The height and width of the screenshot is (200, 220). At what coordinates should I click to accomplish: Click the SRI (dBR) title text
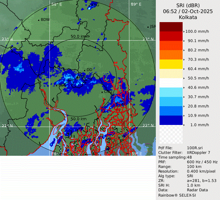[x=188, y=6]
